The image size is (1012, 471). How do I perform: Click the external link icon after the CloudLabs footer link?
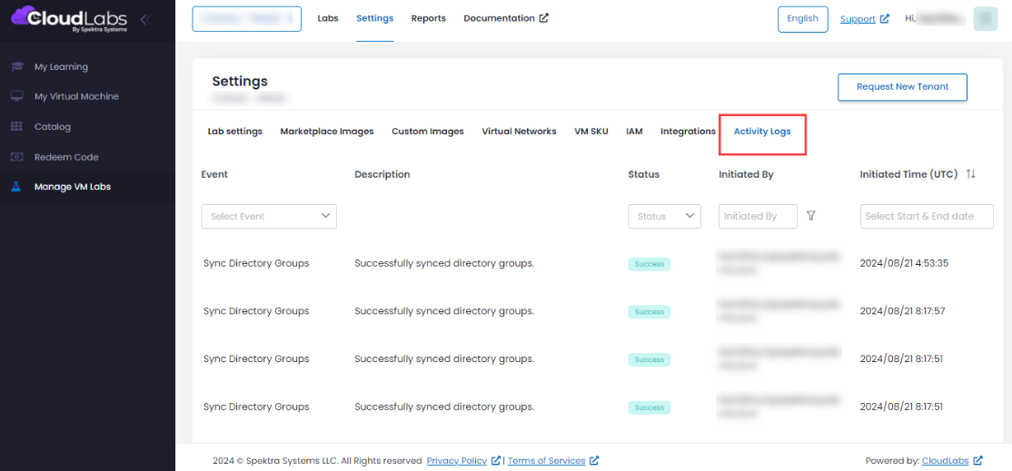coord(977,461)
